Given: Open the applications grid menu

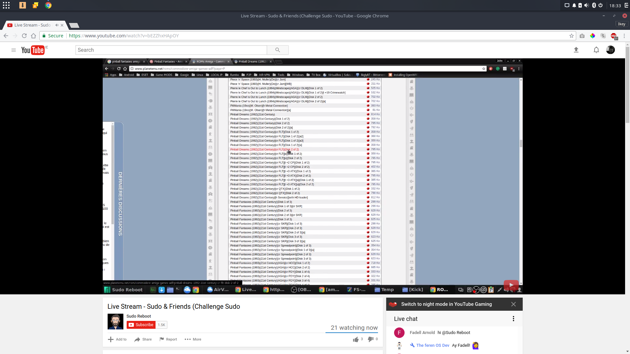Looking at the screenshot, I should coord(6,5).
